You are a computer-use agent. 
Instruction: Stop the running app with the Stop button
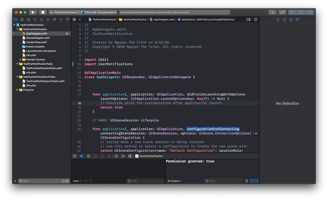[43, 12]
